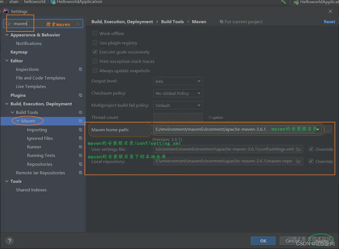Click the project-level icon beside Running Tests

tap(80, 155)
